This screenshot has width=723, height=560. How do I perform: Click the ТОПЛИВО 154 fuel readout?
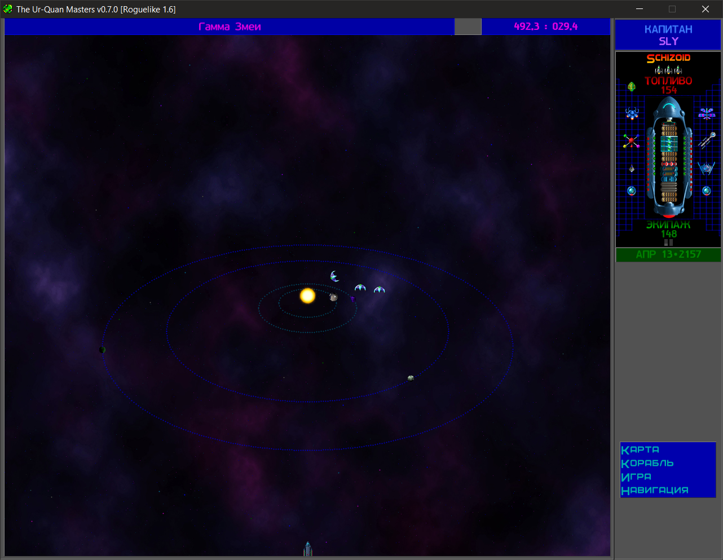tap(668, 85)
